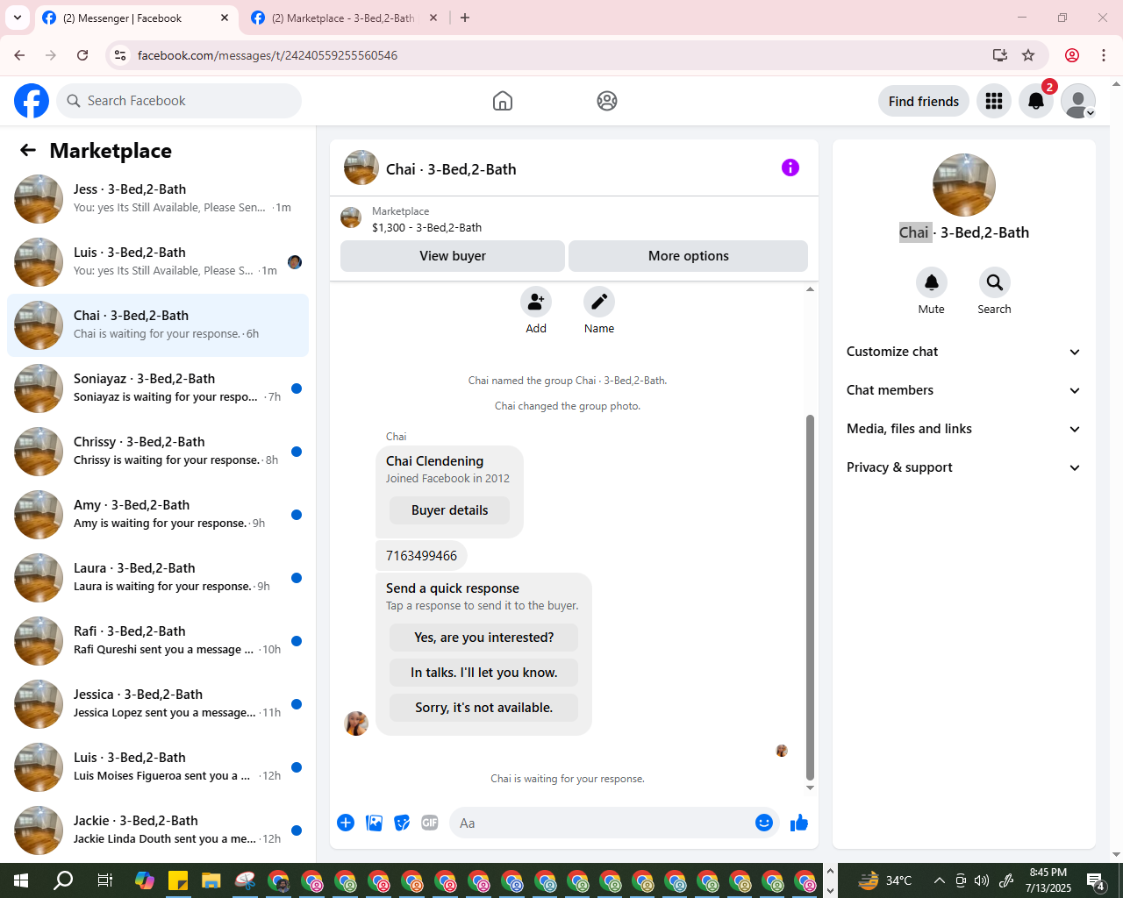Click View buyer button
The width and height of the screenshot is (1123, 898).
tap(453, 256)
